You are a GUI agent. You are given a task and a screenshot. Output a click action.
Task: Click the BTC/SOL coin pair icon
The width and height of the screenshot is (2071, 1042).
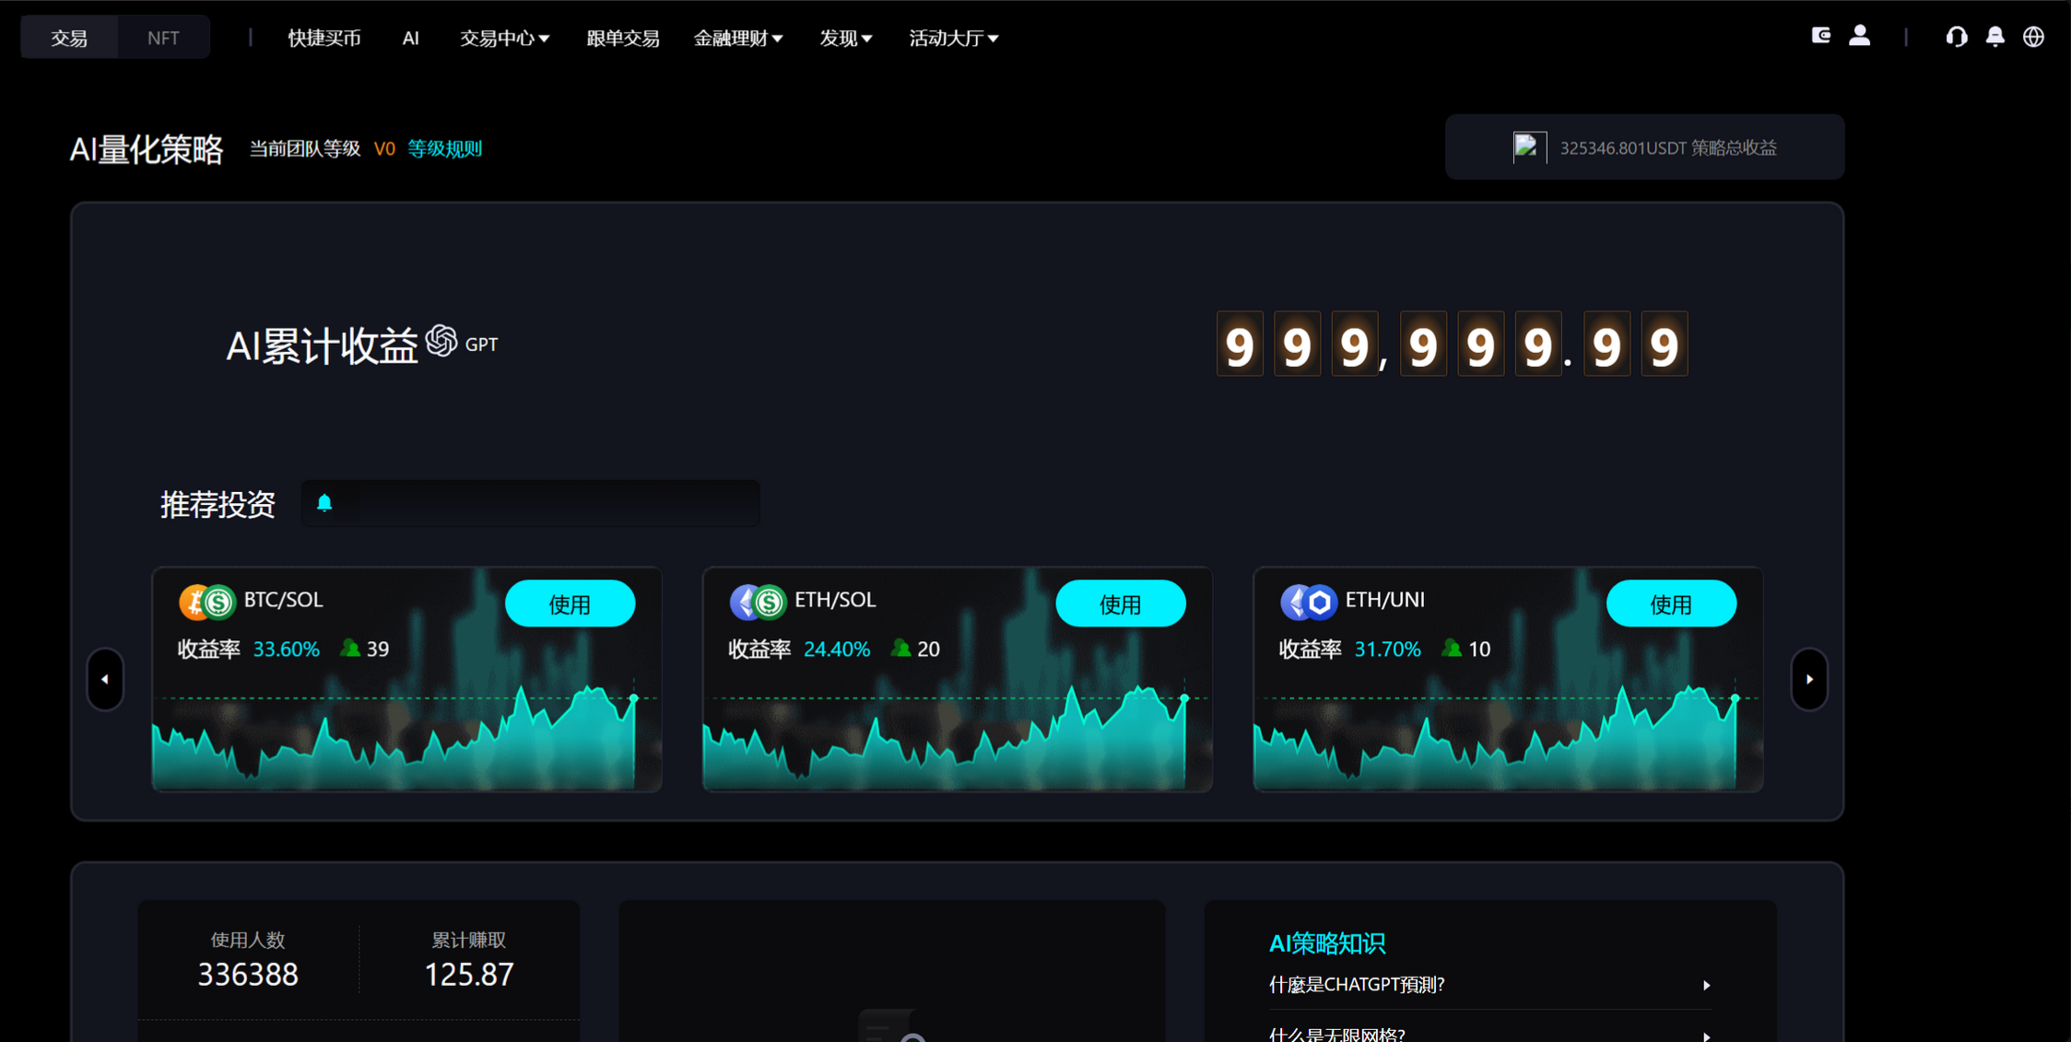207,602
